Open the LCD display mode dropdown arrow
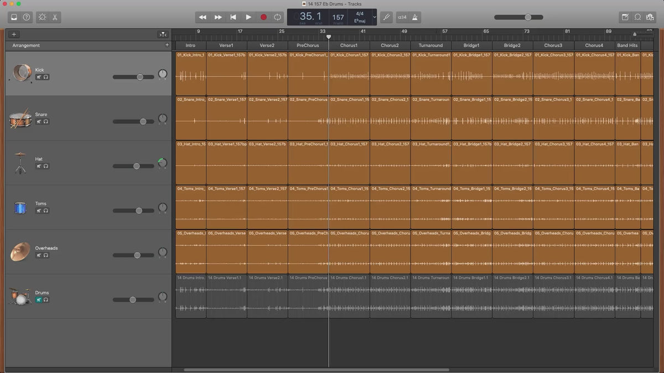The height and width of the screenshot is (373, 664). coord(375,17)
